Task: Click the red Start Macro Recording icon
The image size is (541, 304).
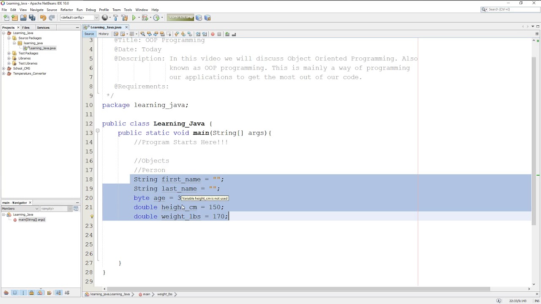Action: (x=213, y=34)
